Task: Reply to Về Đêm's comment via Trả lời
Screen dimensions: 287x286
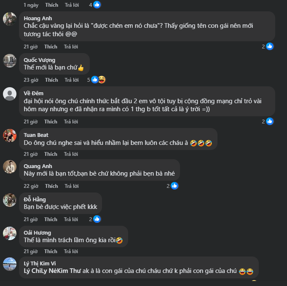Action: click(71, 122)
